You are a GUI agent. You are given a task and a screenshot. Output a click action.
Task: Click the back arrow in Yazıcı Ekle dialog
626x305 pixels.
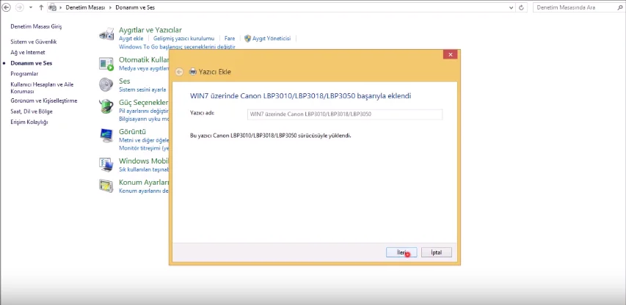click(179, 72)
